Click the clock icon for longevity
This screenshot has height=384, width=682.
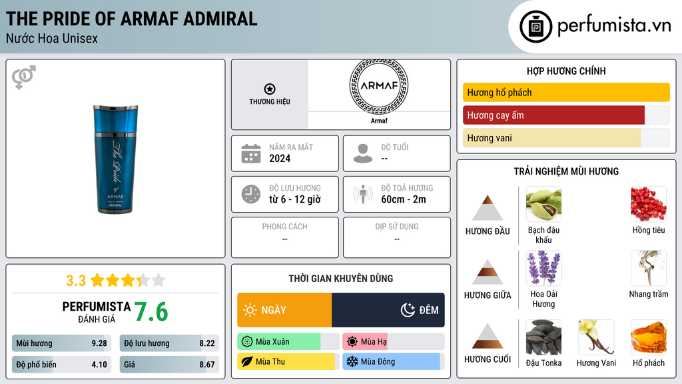click(x=251, y=194)
